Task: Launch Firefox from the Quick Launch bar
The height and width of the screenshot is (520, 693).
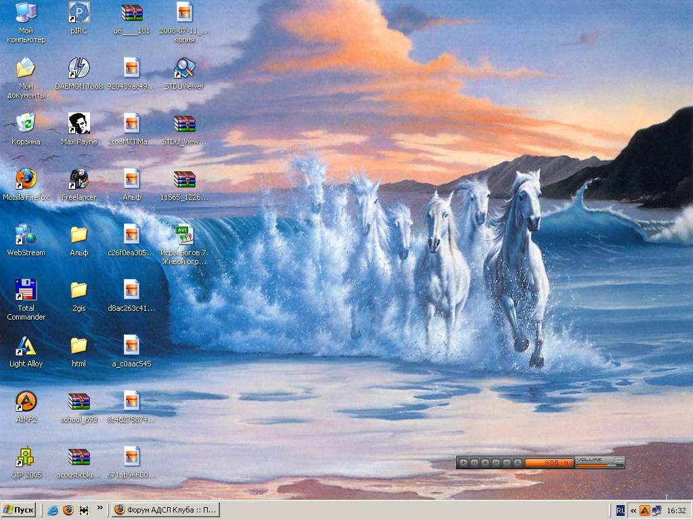Action: (68, 511)
